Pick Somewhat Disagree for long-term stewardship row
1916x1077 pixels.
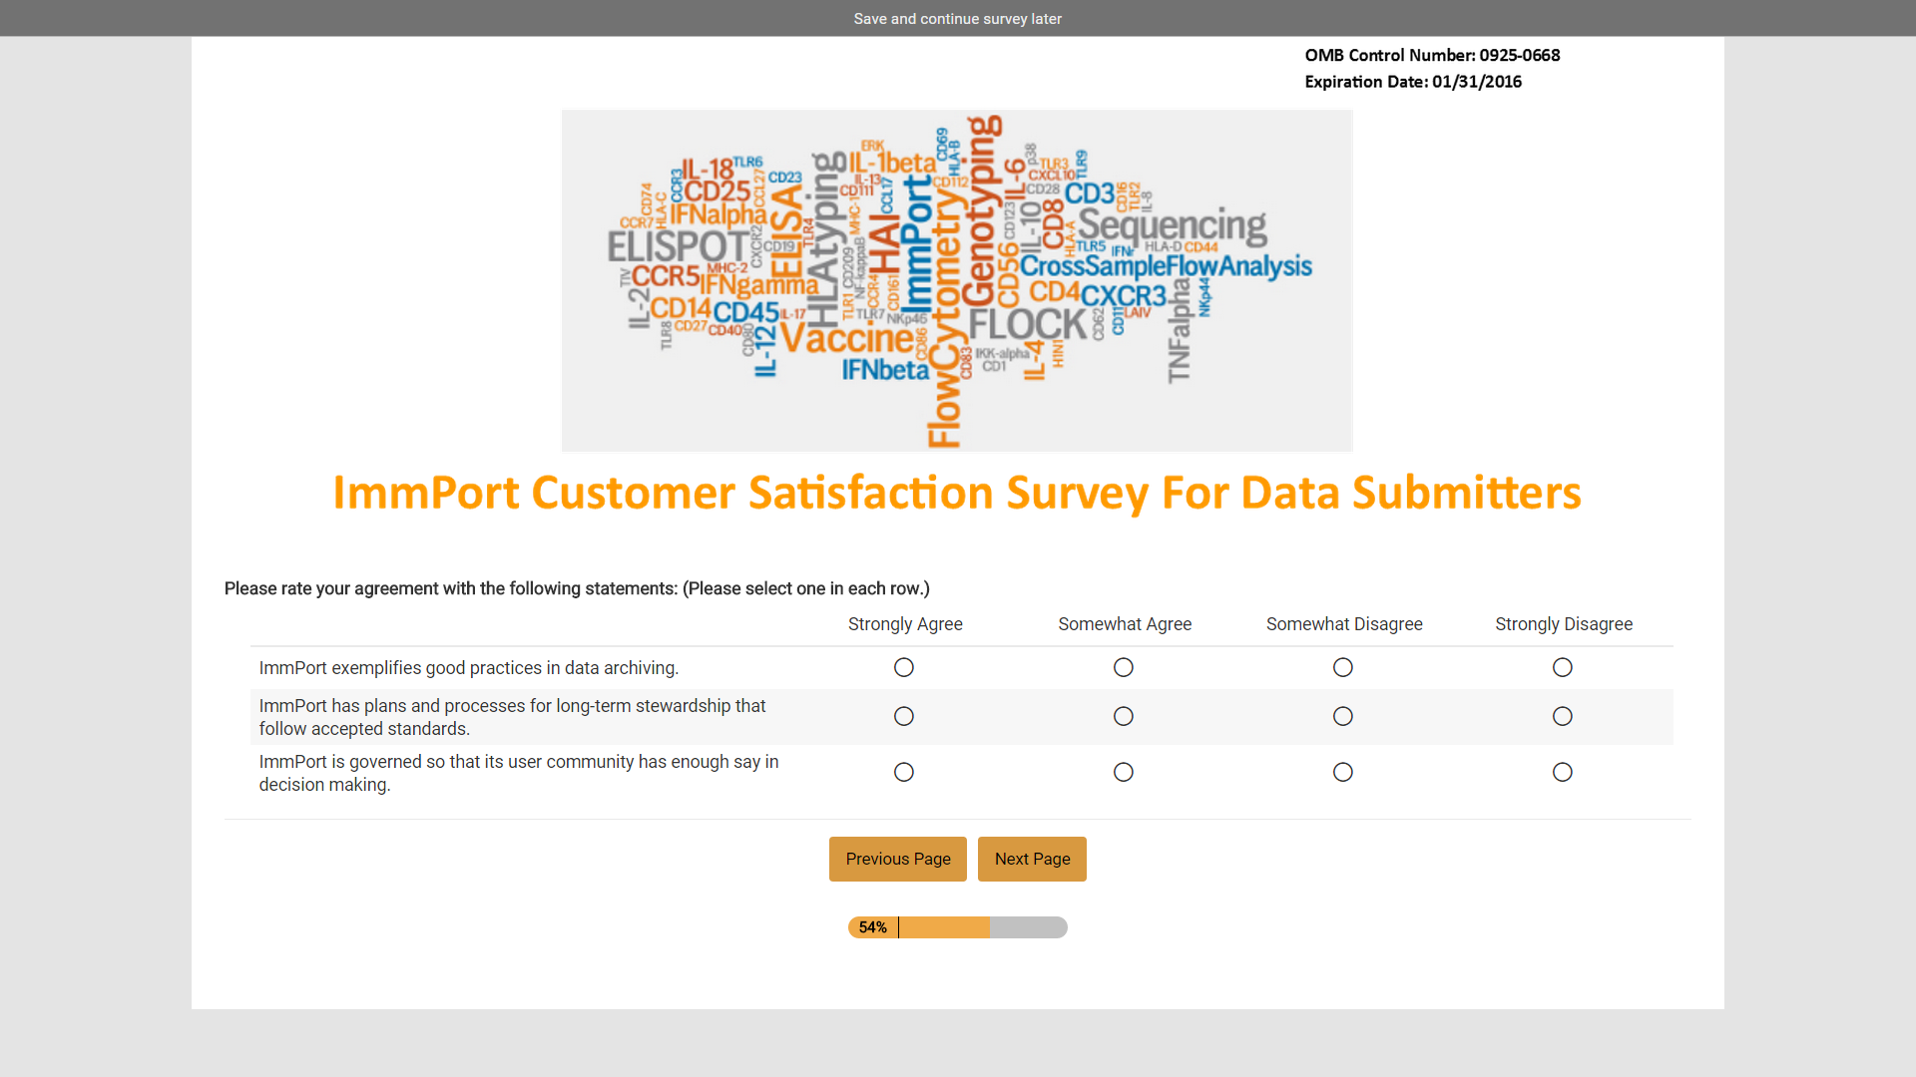1343,716
